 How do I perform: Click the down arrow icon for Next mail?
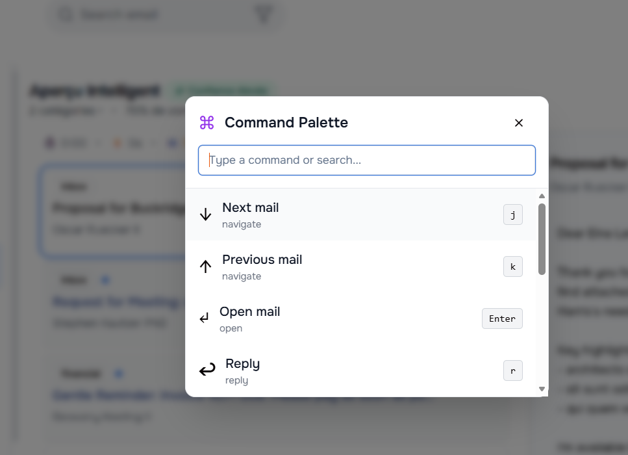(x=205, y=214)
